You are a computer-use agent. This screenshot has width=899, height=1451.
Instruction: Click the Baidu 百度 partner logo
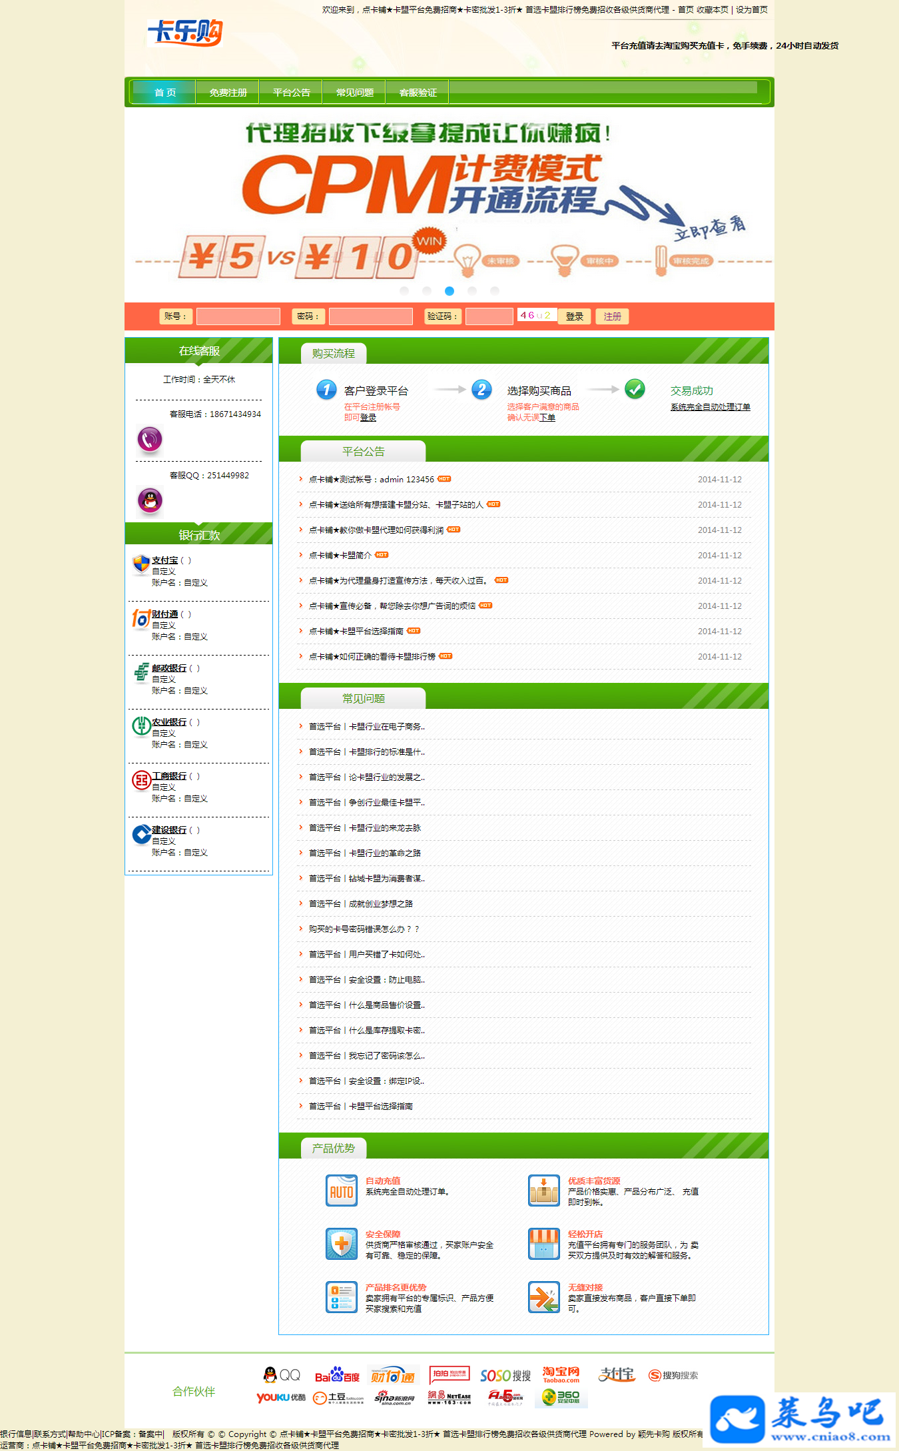tap(337, 1376)
